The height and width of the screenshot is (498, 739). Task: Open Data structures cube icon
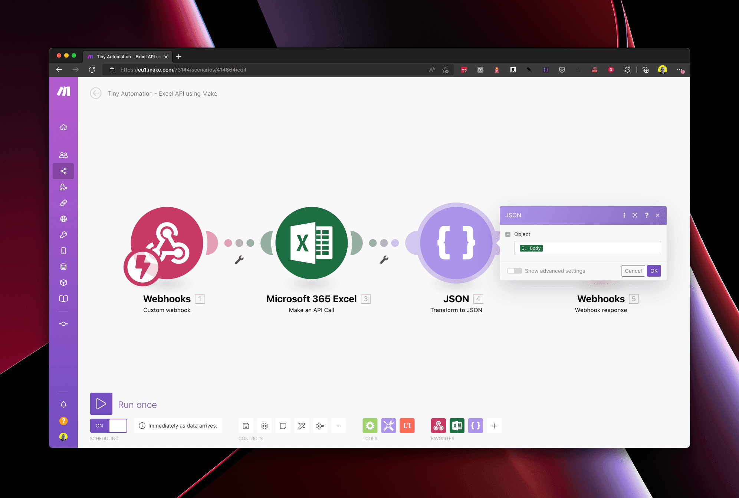63,283
